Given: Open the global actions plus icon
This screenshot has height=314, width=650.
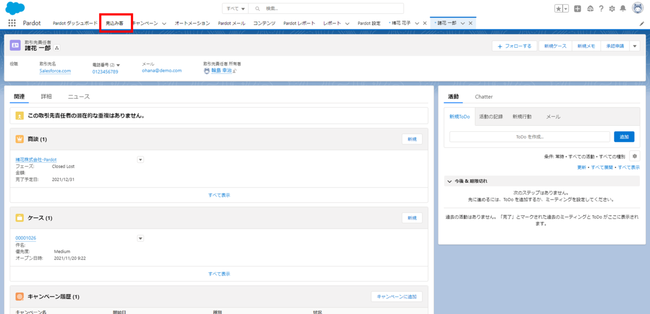Looking at the screenshot, I should 578,9.
